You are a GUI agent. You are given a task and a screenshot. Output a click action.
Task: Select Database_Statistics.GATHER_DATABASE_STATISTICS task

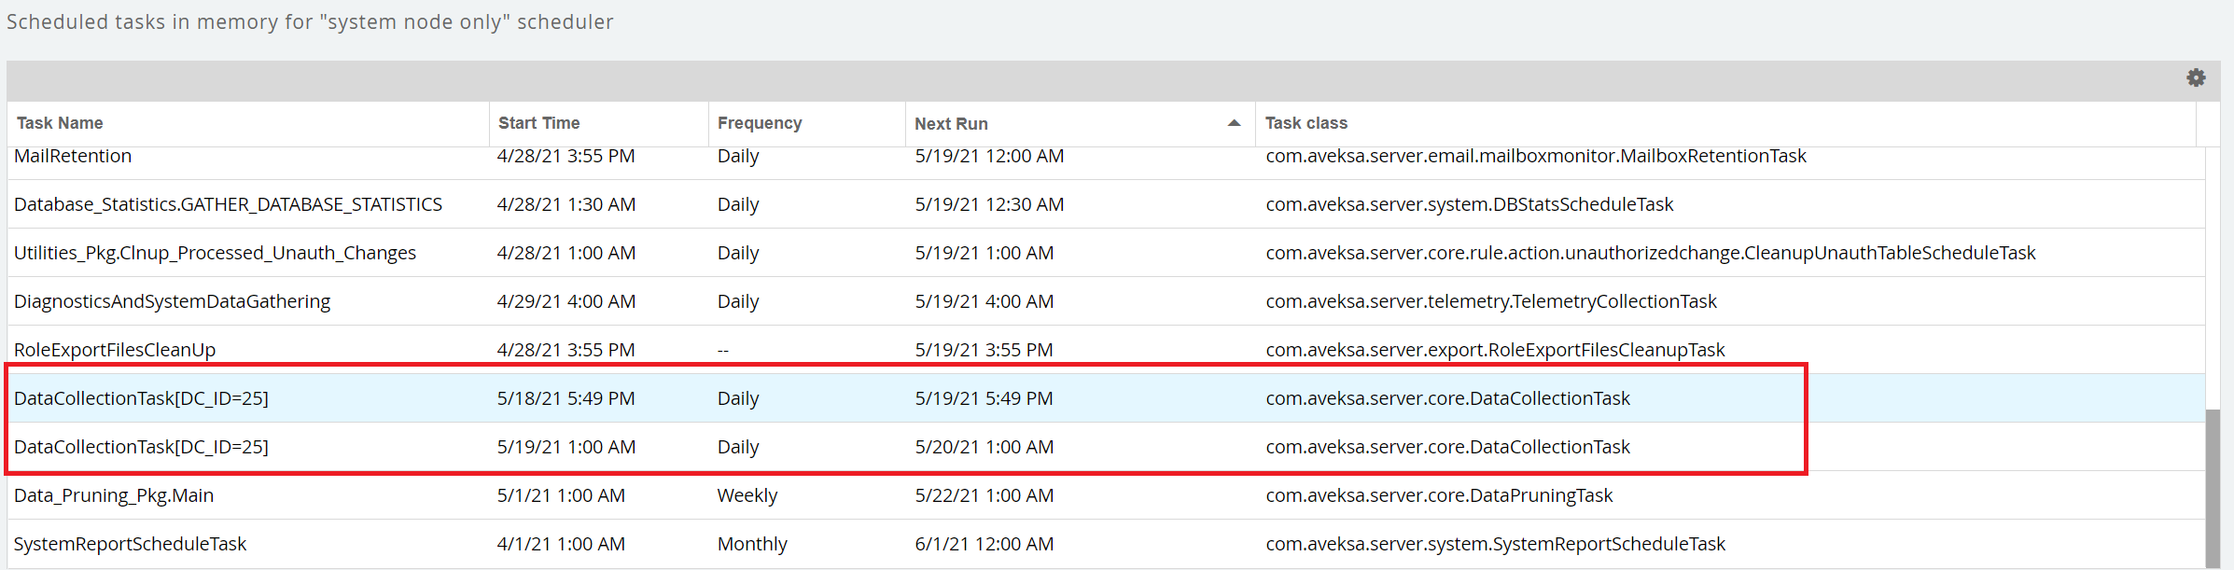click(228, 204)
